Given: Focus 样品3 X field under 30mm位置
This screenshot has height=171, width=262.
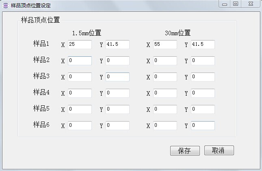Looking at the screenshot, I should [165, 77].
